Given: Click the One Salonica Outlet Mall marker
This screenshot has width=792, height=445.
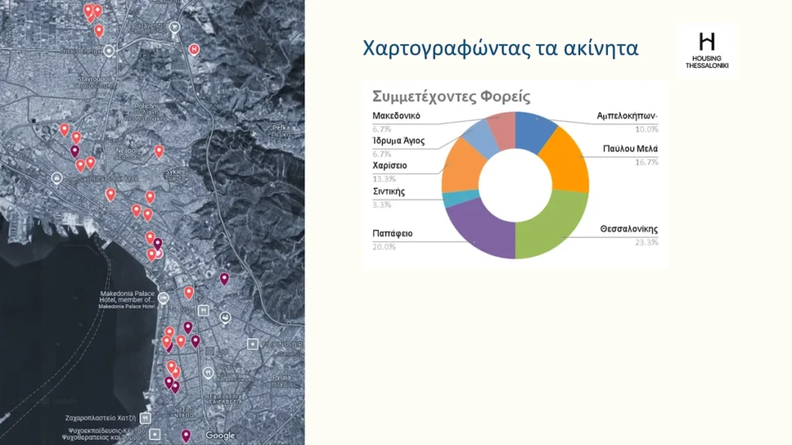Looking at the screenshot, I should pos(56,178).
